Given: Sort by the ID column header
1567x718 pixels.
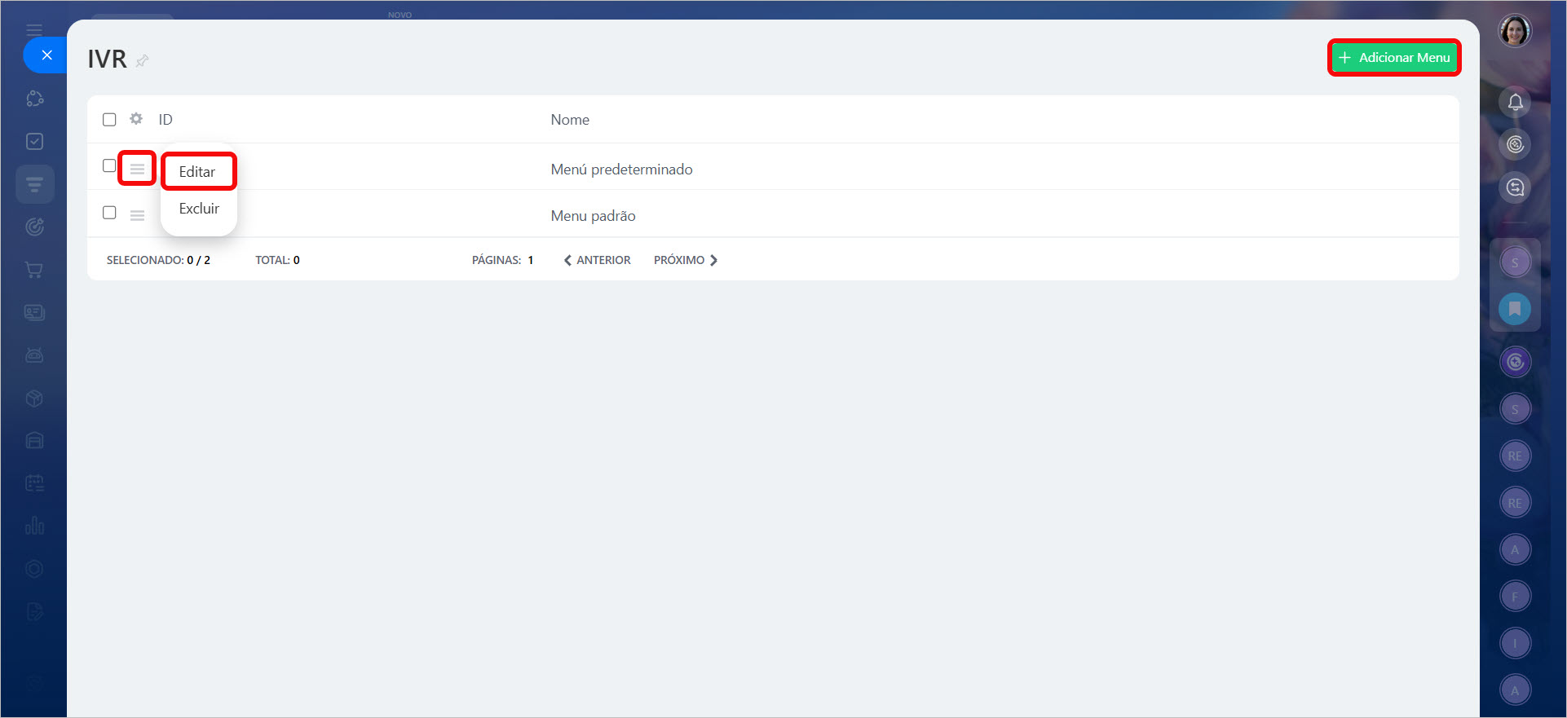Looking at the screenshot, I should tap(166, 120).
